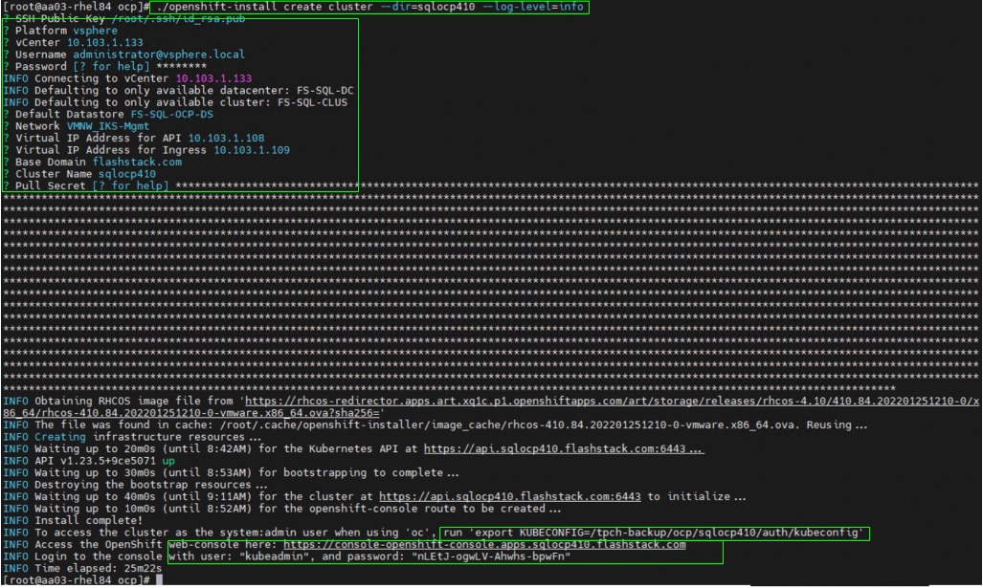Click the openshift-console route wait line

click(281, 508)
